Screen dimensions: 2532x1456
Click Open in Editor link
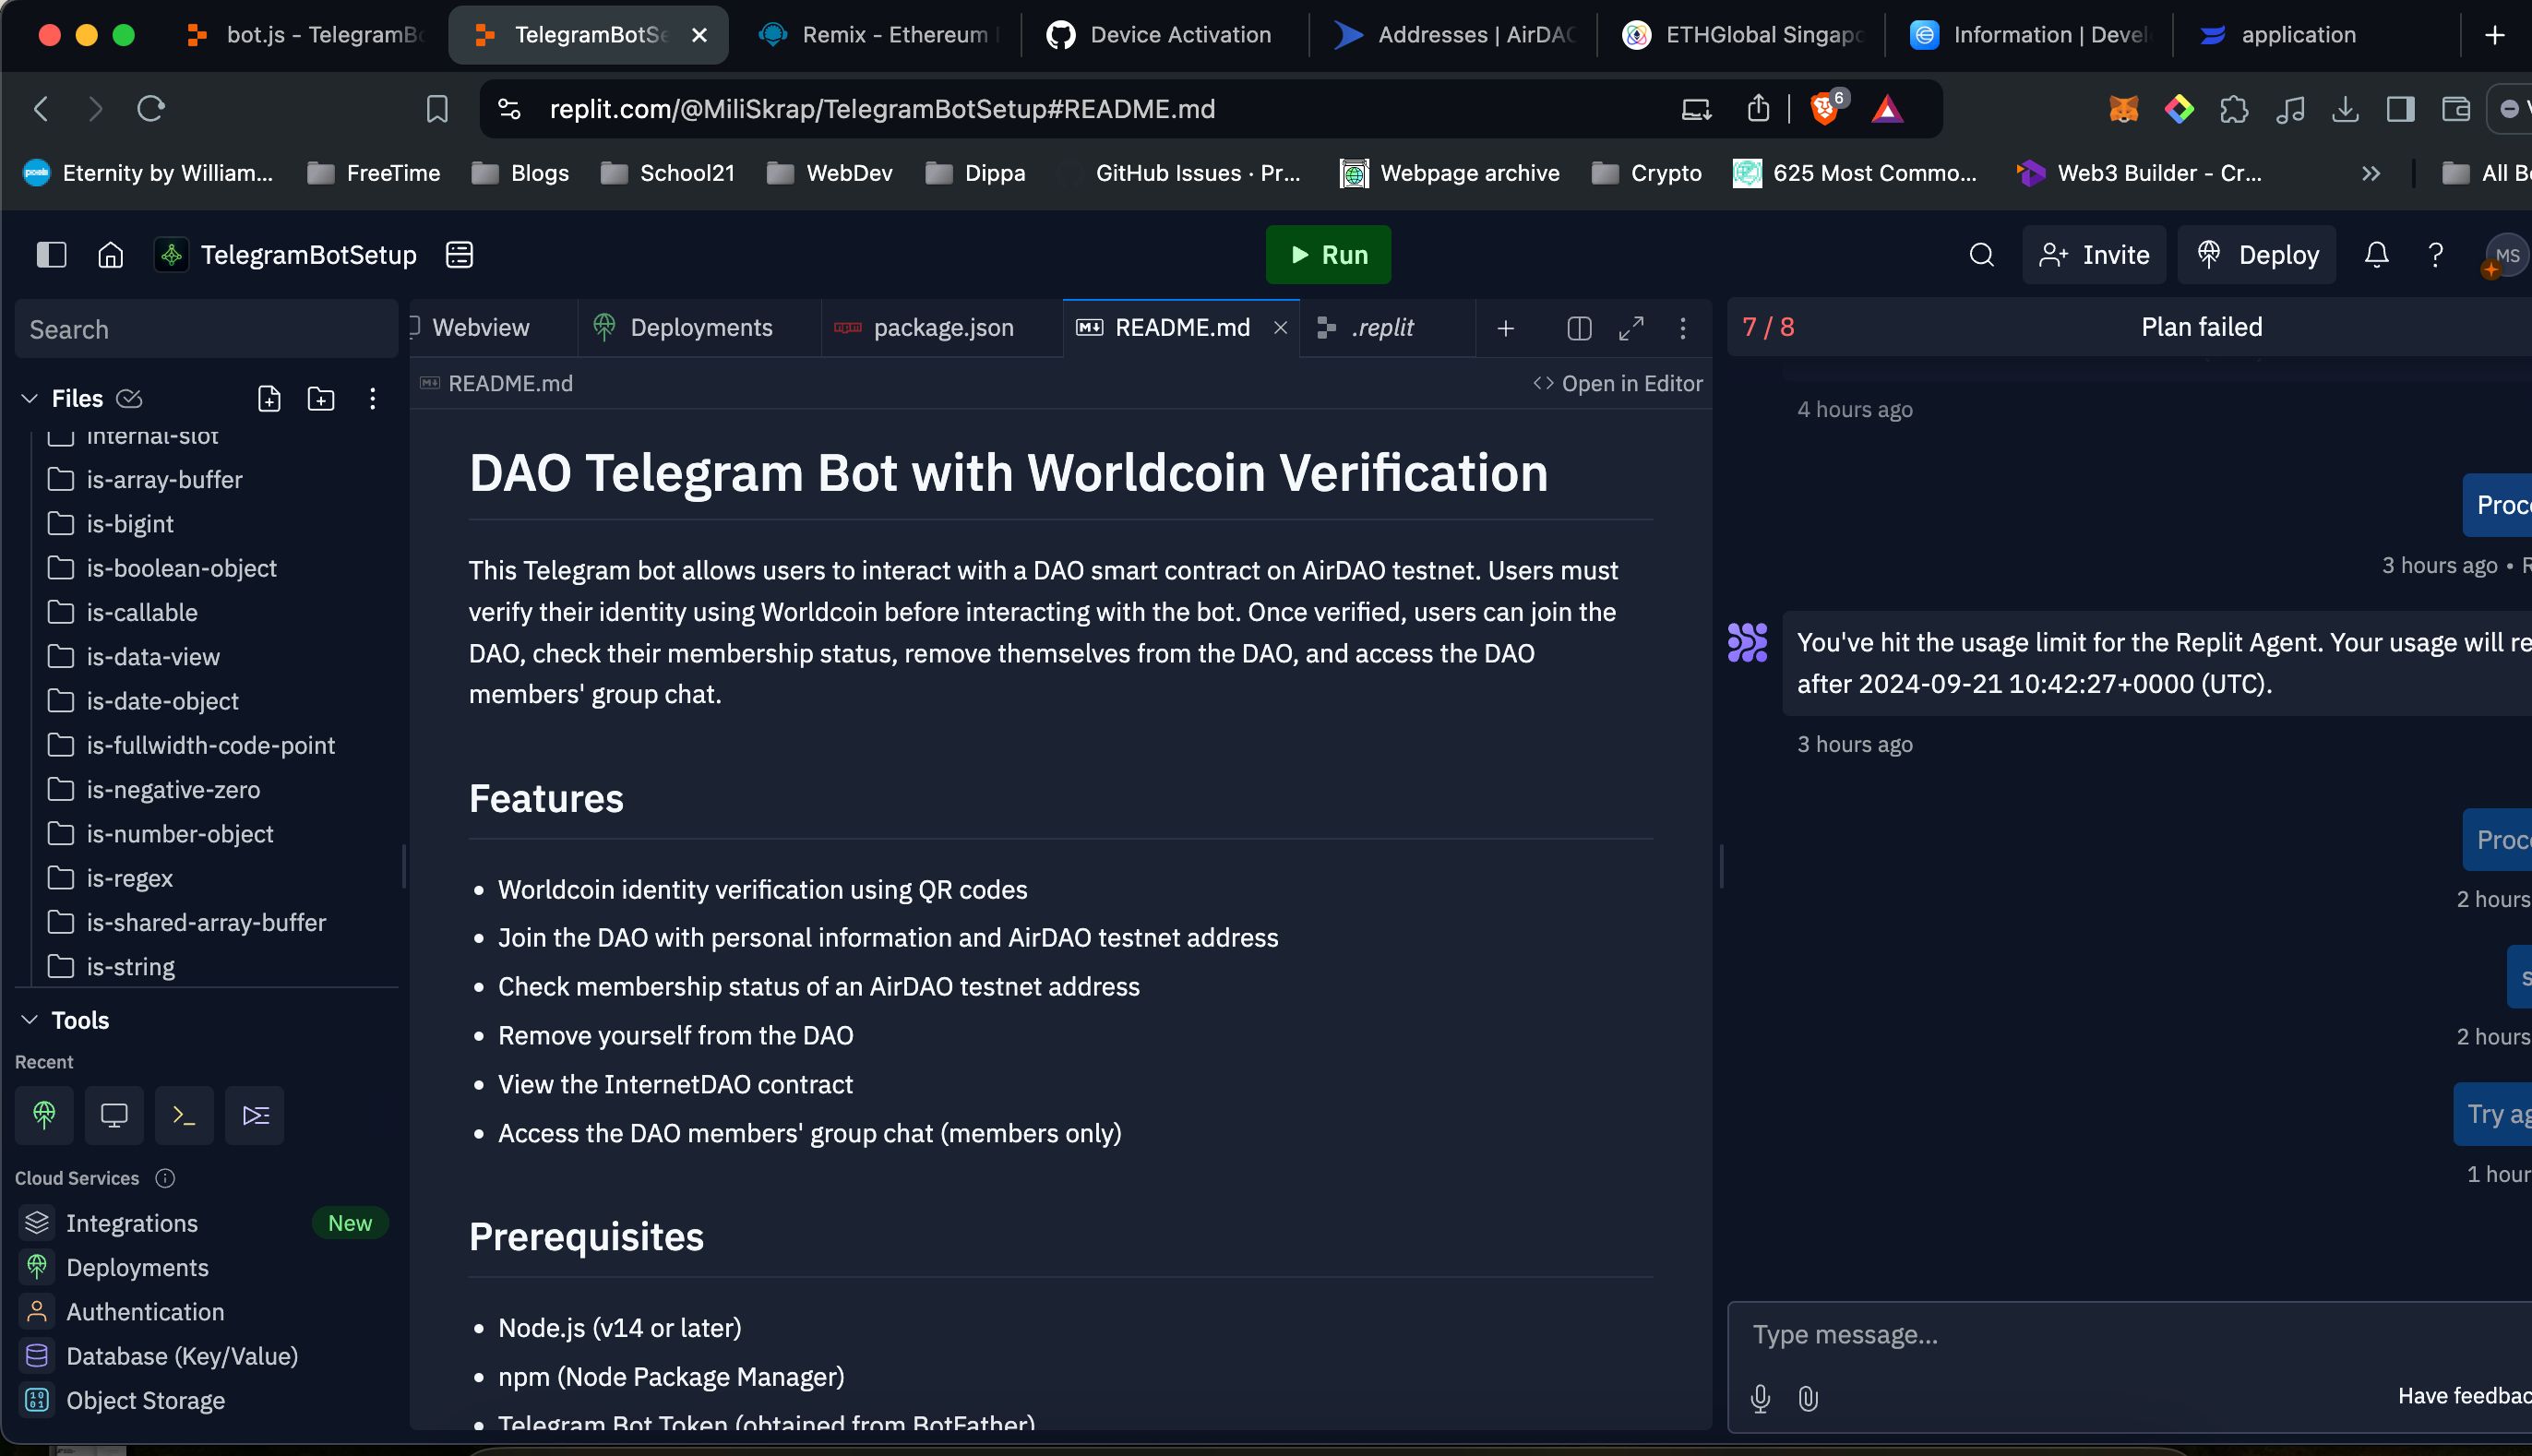point(1617,384)
